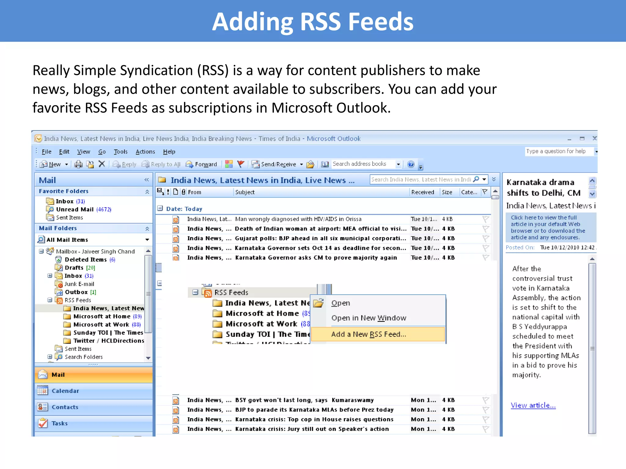Choose Open in New Window
The width and height of the screenshot is (626, 469).
378,318
